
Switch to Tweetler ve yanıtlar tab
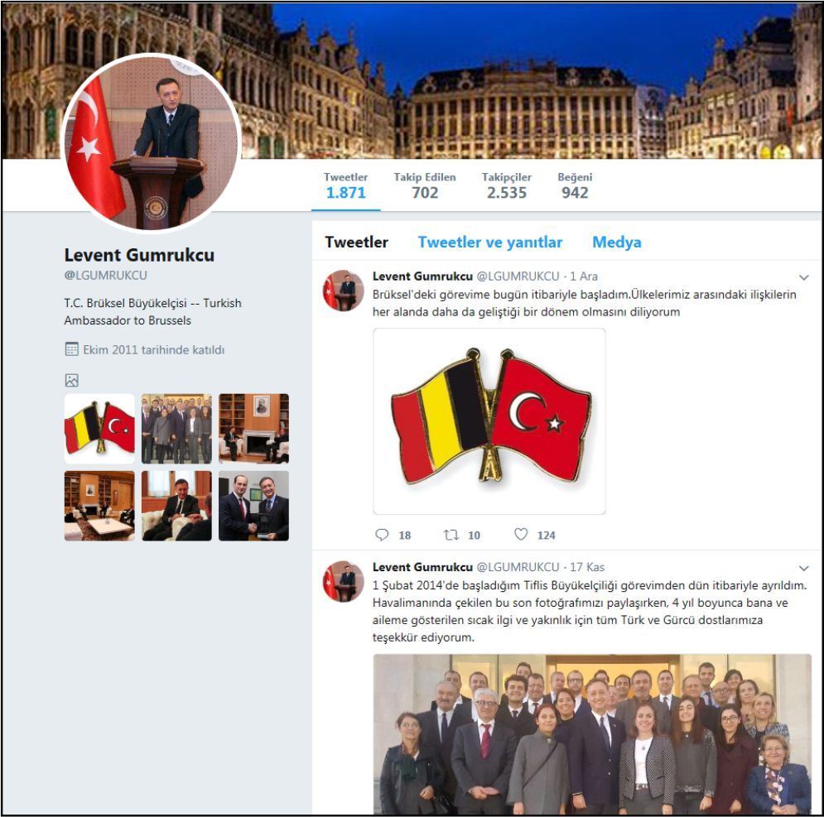pos(489,243)
